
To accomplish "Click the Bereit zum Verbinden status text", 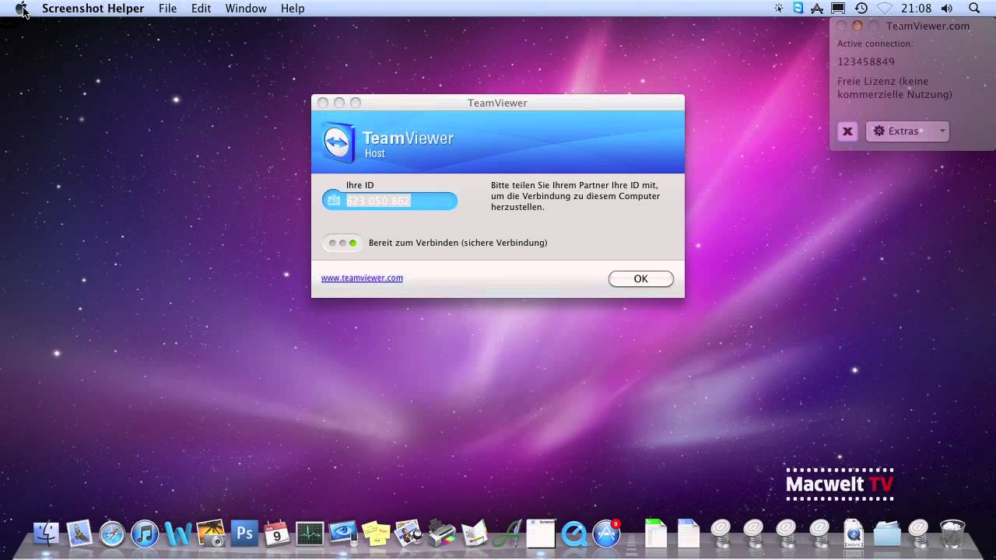I will [x=458, y=243].
